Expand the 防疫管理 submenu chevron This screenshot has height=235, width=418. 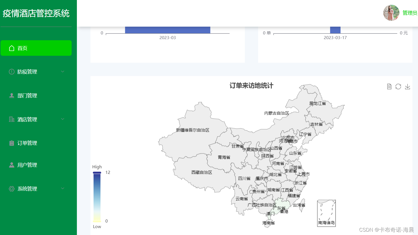click(x=63, y=72)
